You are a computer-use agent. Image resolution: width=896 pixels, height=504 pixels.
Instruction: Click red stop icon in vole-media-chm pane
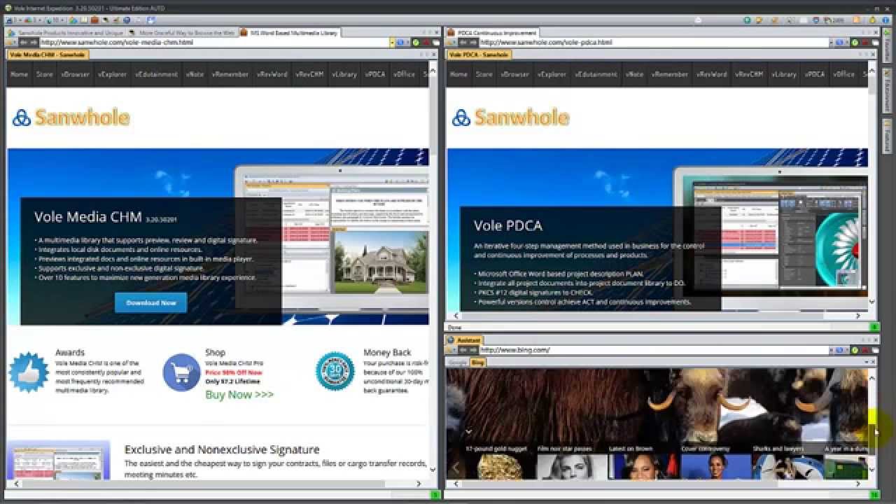[x=426, y=43]
